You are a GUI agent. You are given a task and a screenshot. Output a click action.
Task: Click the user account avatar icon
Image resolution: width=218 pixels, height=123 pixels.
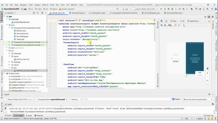click(x=216, y=9)
